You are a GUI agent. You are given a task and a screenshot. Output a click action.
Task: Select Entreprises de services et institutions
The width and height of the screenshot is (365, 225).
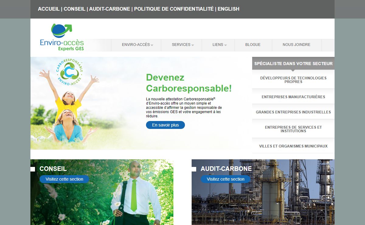click(293, 129)
